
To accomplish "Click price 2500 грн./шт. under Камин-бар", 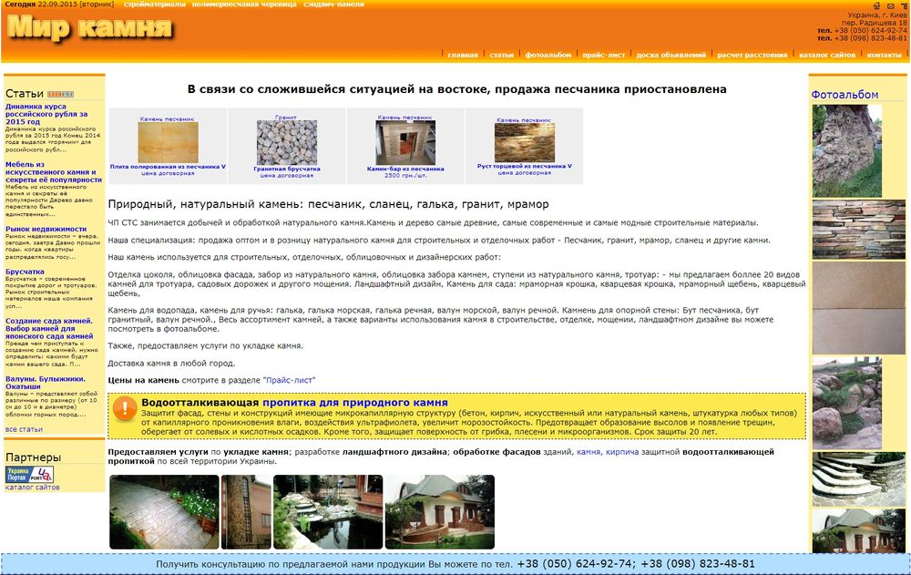I will (x=405, y=176).
